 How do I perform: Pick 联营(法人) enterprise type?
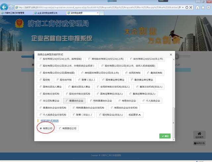[87, 80]
